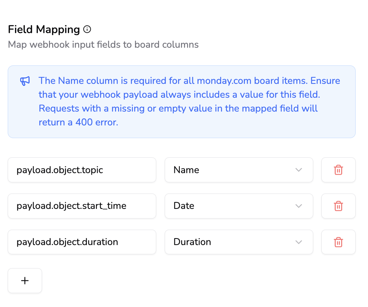This screenshot has width=368, height=307.
Task: Click the chevron arrow in the Name selector
Action: click(x=299, y=170)
